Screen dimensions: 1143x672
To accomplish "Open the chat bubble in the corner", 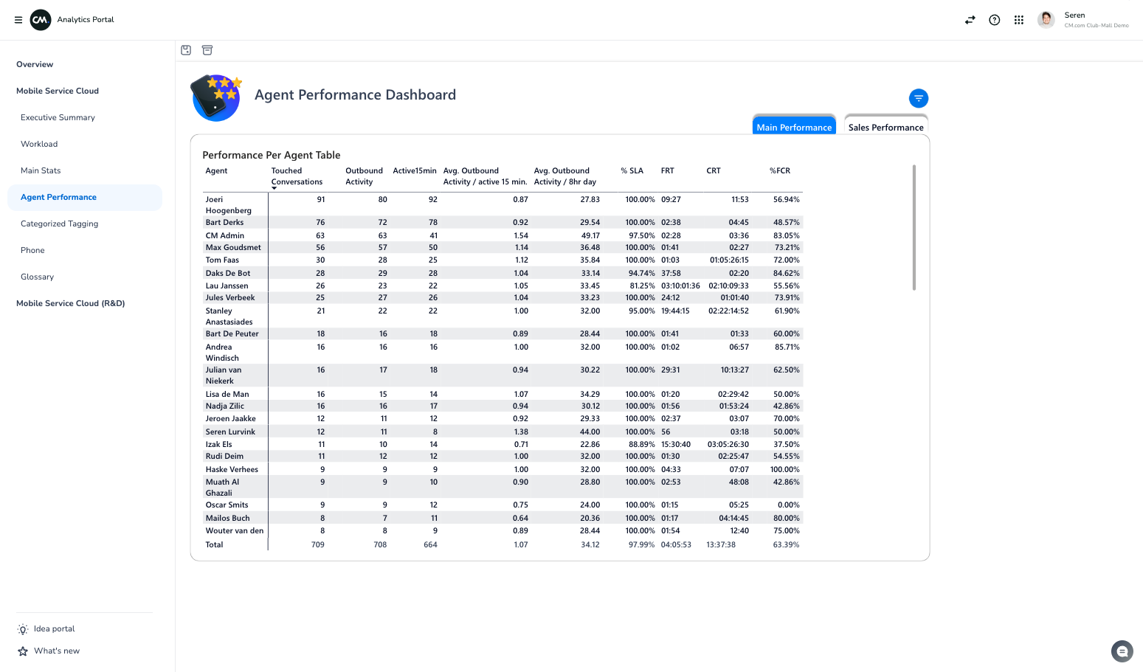I will coord(1122,651).
